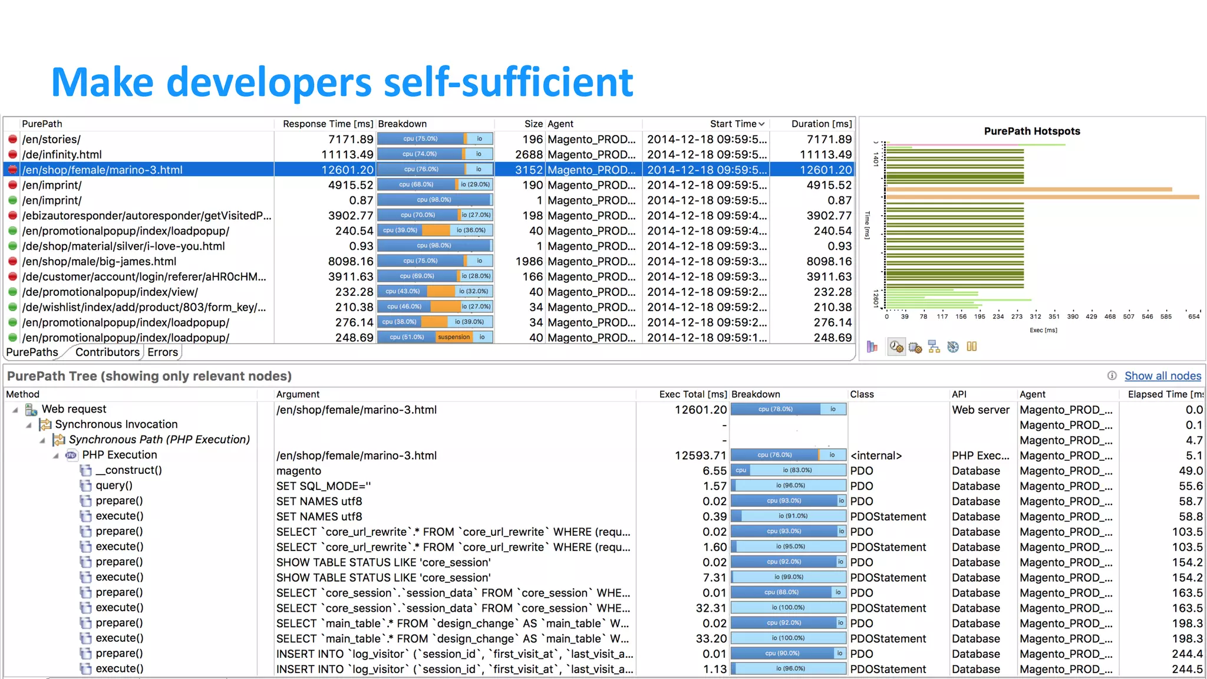Open the Errors tab
Screen dimensions: 1207x679
[x=163, y=352]
